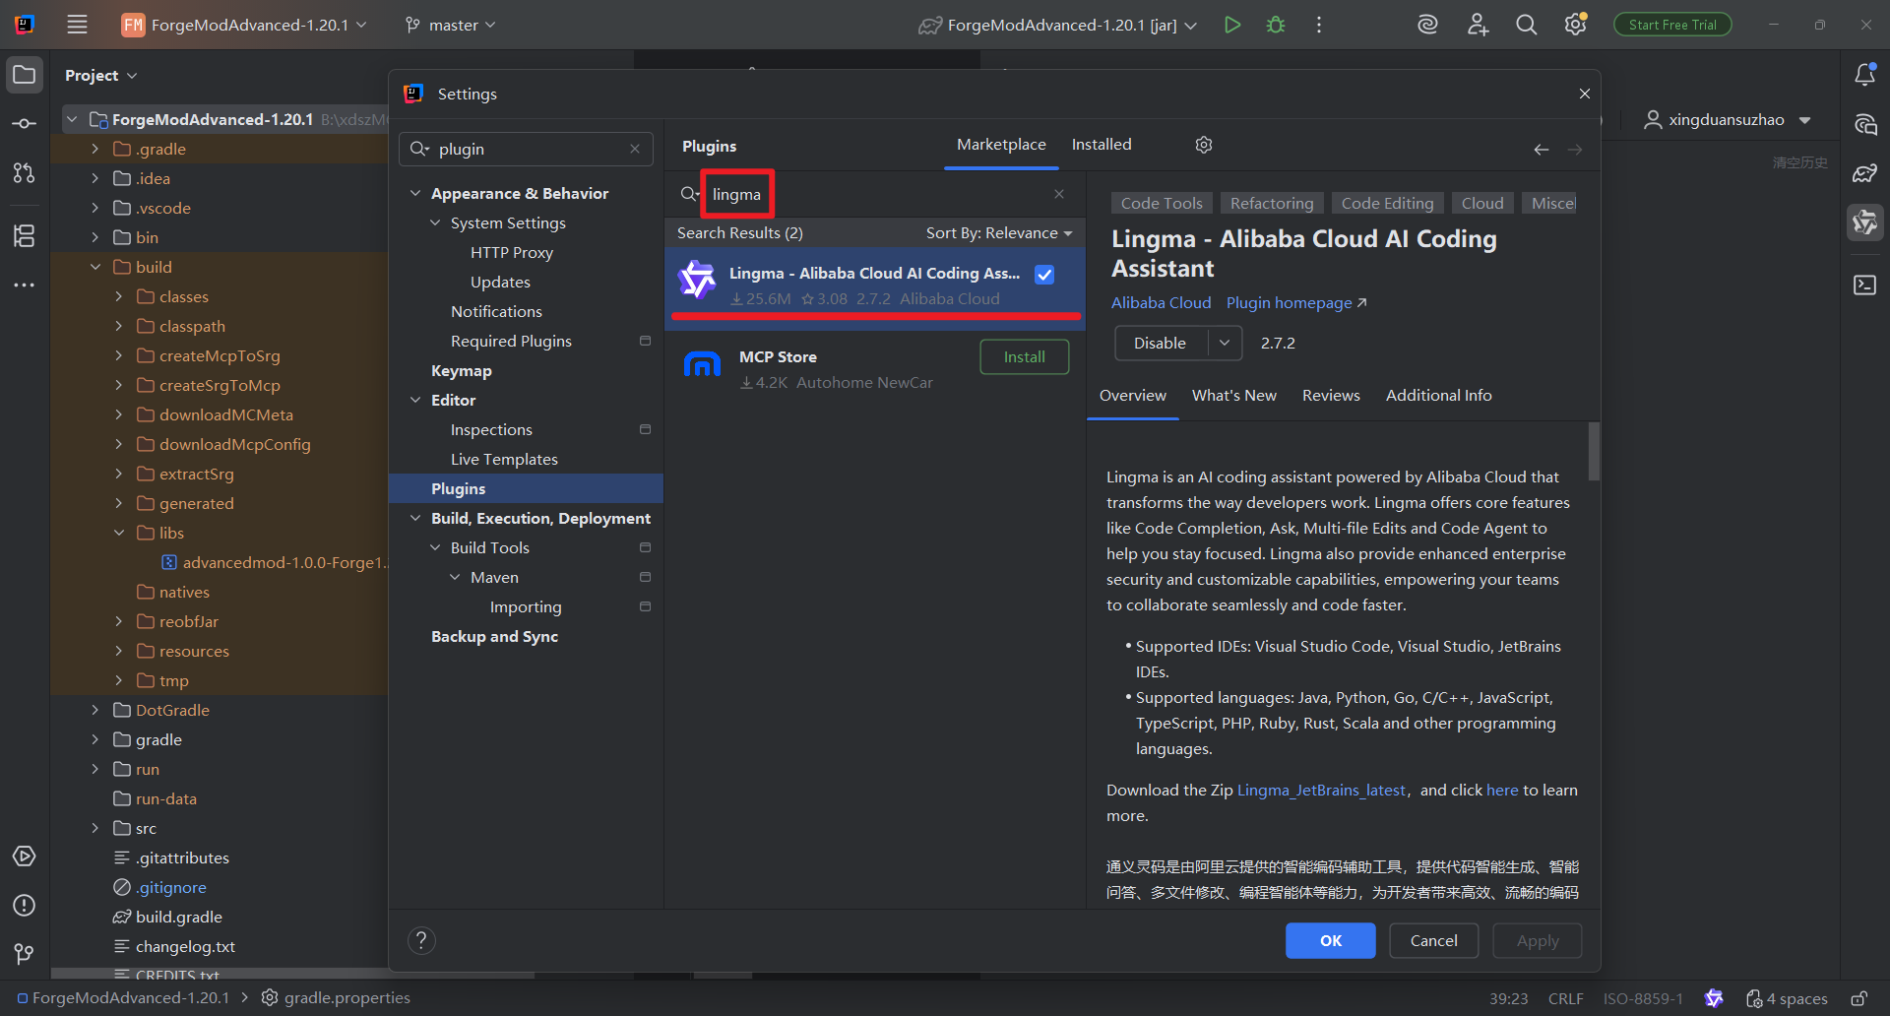The width and height of the screenshot is (1890, 1016).
Task: Open the Disable button dropdown arrow
Action: [1225, 343]
